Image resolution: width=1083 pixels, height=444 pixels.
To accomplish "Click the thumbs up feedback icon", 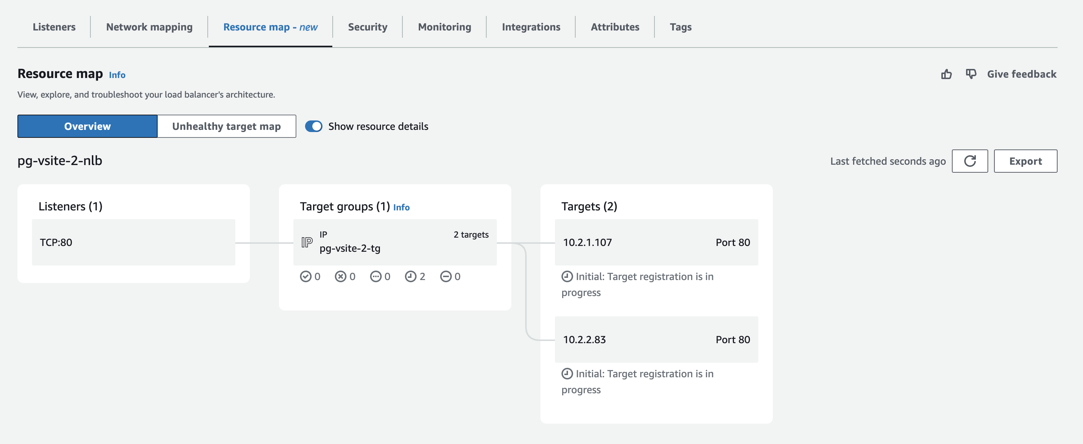I will (x=947, y=74).
